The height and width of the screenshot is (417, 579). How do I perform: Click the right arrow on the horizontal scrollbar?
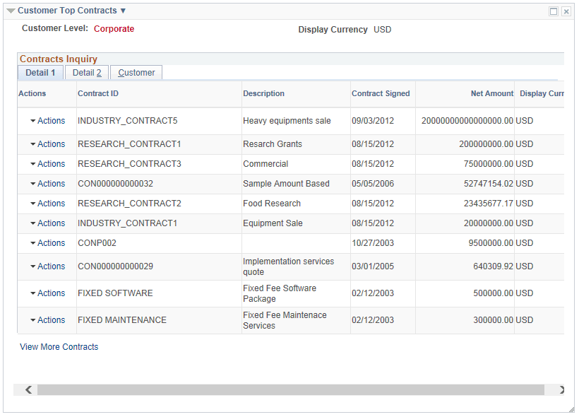click(x=562, y=389)
